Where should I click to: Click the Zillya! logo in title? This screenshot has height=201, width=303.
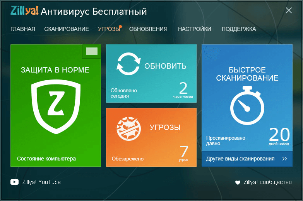tap(24, 11)
